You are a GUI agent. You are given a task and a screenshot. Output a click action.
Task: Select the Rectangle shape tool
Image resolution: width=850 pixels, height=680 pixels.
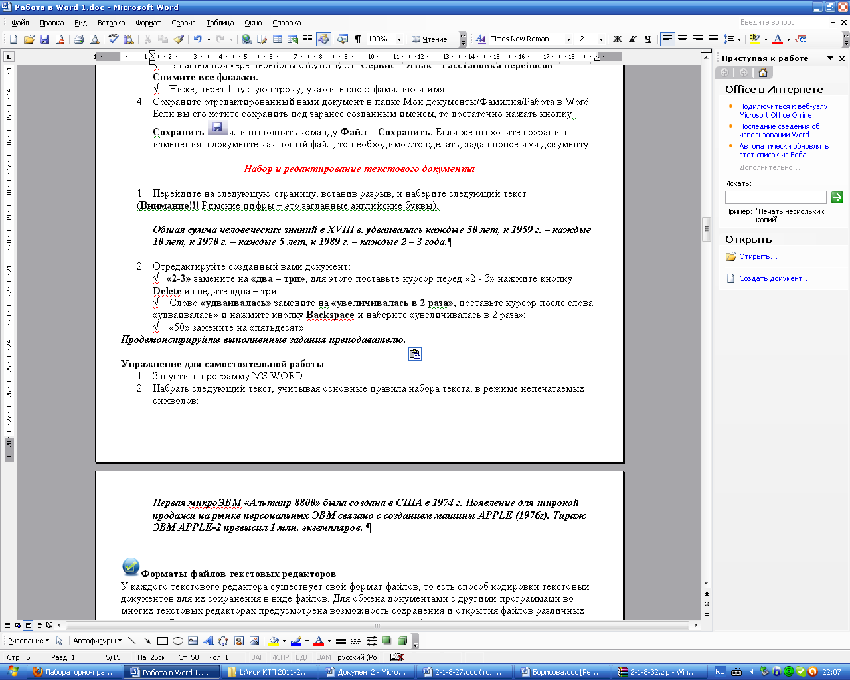coord(162,641)
